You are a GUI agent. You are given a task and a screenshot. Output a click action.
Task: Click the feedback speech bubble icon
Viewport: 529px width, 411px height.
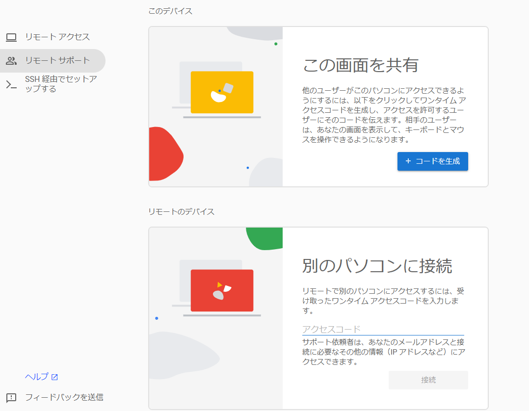(11, 398)
